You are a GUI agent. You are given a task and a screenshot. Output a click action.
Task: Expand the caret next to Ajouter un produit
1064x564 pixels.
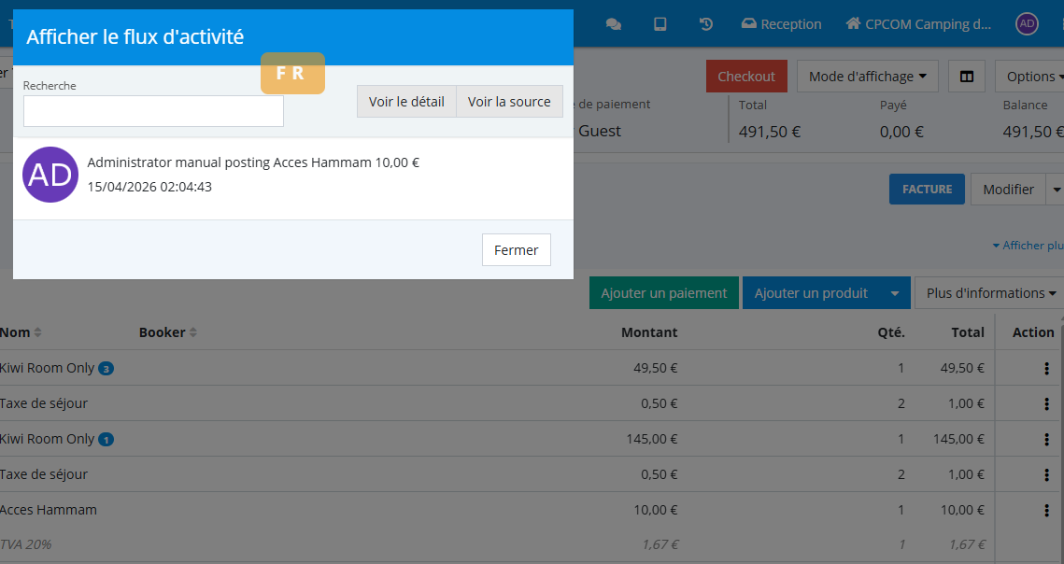tap(895, 293)
